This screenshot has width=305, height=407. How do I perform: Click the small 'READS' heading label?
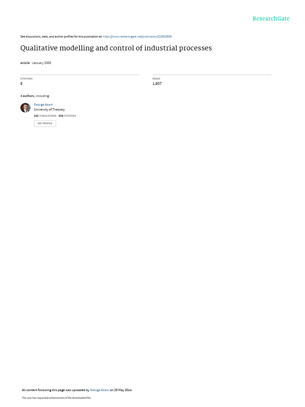pyautogui.click(x=156, y=79)
